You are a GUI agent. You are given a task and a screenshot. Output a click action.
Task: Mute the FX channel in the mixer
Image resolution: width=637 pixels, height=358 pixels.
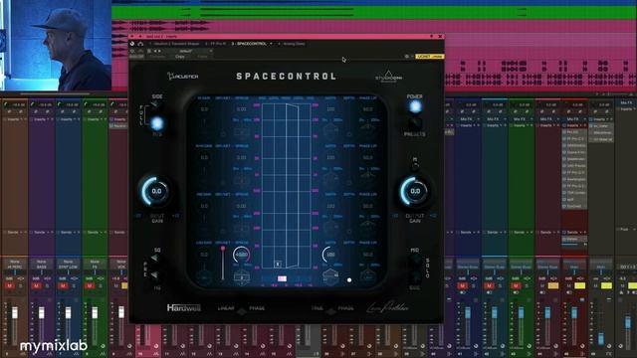point(90,285)
